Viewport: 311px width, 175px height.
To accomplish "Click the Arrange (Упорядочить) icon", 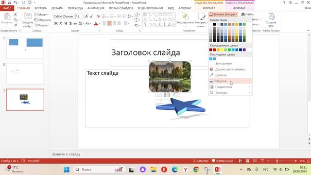I will (185, 20).
